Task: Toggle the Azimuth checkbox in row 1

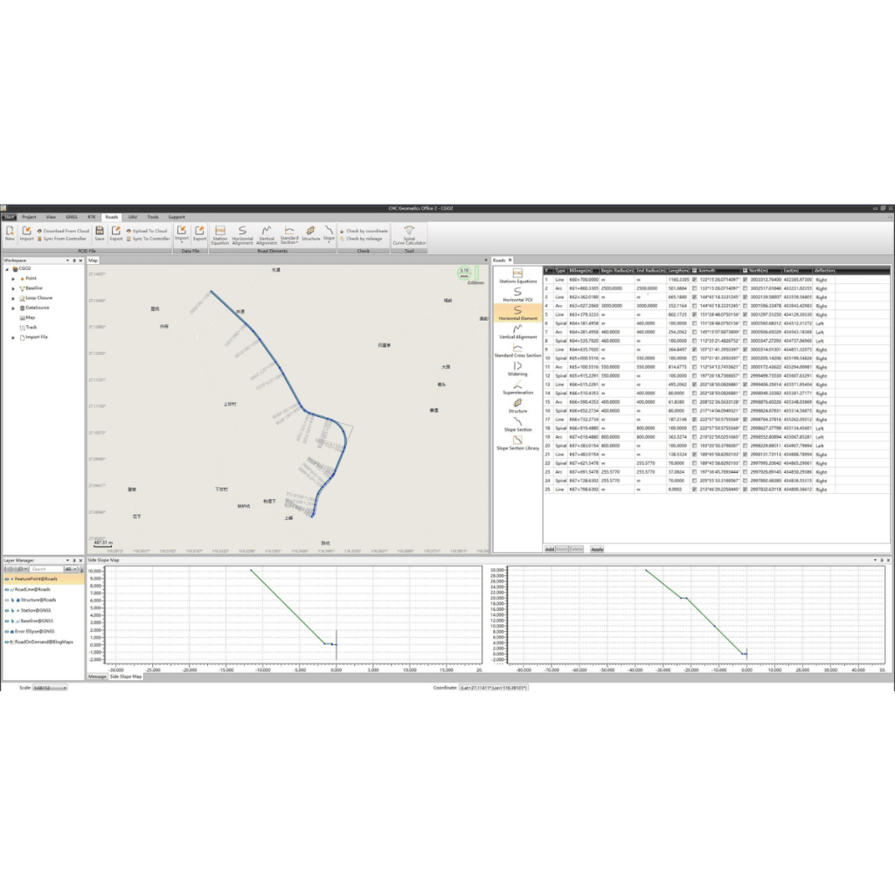Action: [x=695, y=280]
